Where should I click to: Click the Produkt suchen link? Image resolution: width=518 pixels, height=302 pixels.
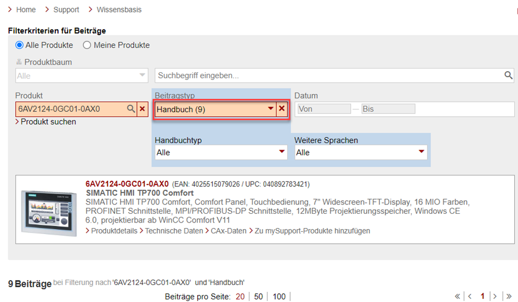[48, 122]
